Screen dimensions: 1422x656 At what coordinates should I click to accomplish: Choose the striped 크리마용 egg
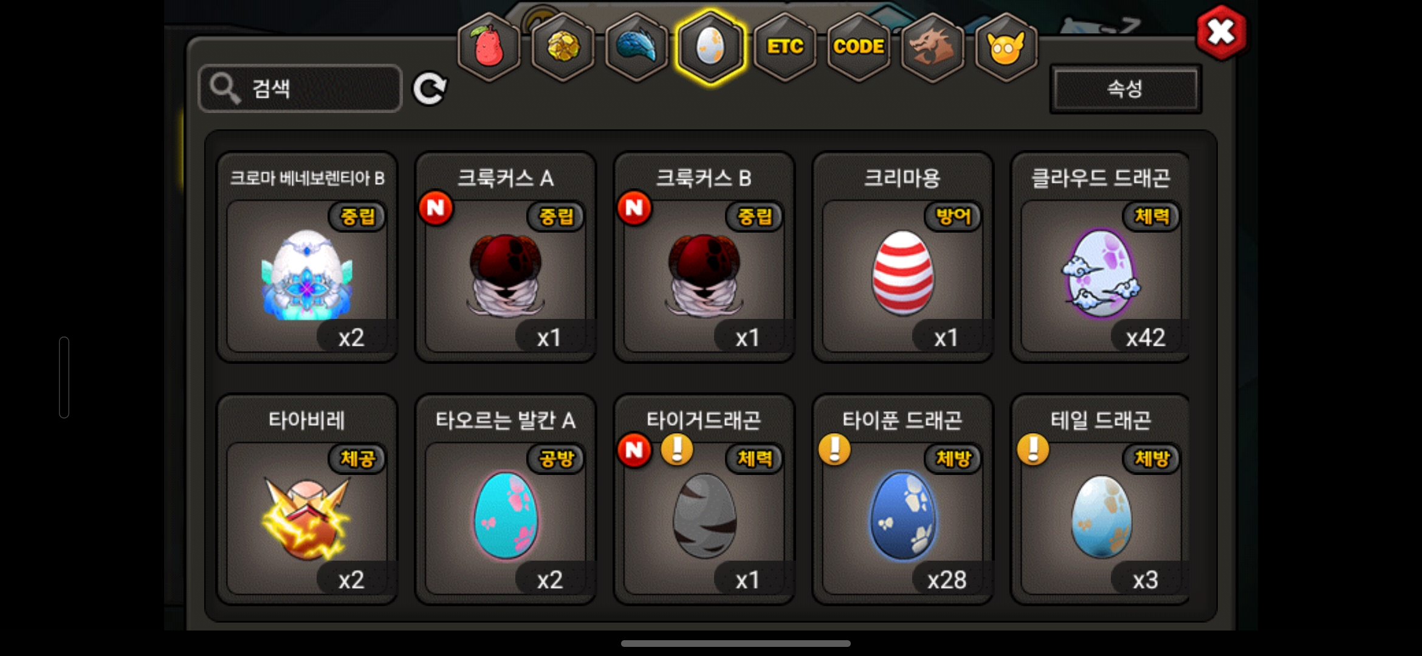[x=902, y=258]
